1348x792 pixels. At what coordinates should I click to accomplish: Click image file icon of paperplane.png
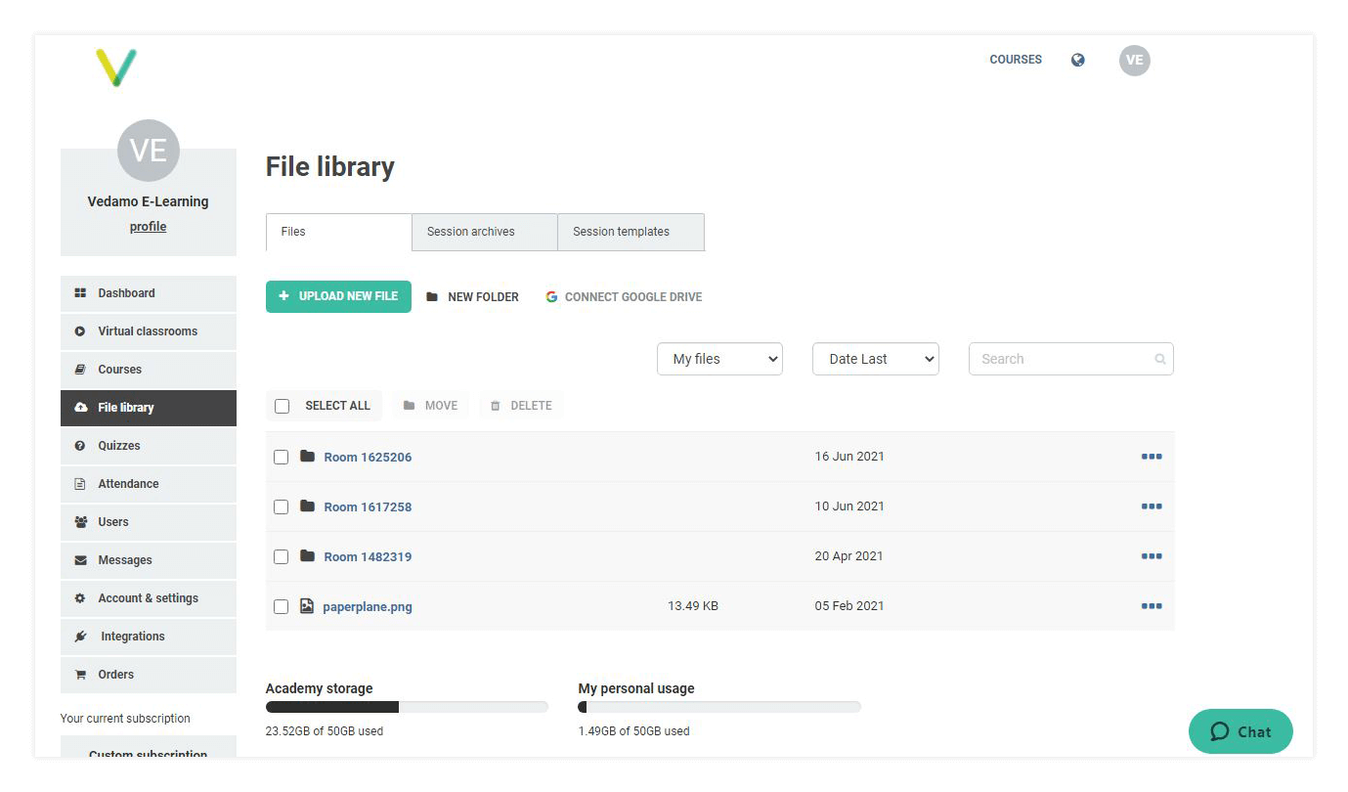307,606
